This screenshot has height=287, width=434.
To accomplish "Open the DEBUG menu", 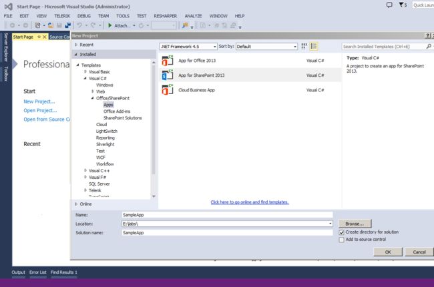I will (x=84, y=16).
